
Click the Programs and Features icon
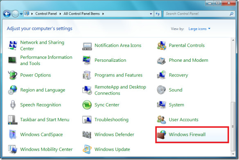87,75
